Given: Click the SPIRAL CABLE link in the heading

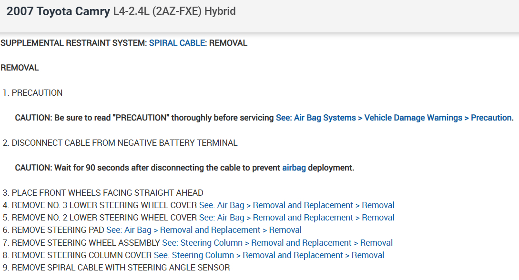Looking at the screenshot, I should (x=177, y=43).
